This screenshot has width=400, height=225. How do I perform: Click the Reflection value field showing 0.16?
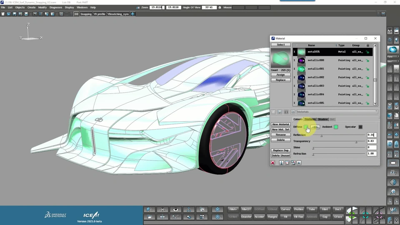tap(372, 135)
